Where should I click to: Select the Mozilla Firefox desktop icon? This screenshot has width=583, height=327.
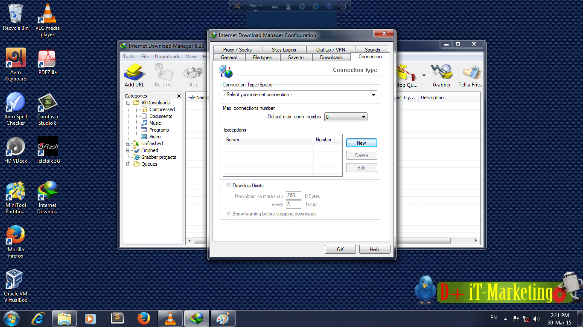pos(16,242)
